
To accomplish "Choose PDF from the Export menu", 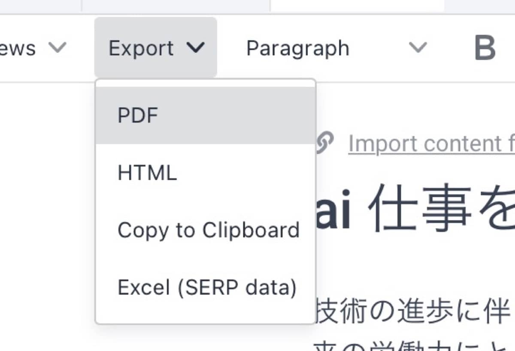I will coord(138,116).
